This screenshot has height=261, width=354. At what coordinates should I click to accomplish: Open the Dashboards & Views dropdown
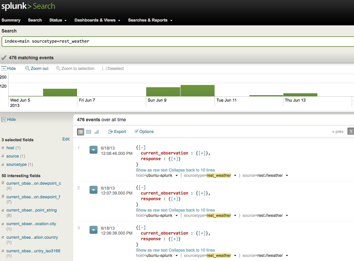tap(97, 20)
